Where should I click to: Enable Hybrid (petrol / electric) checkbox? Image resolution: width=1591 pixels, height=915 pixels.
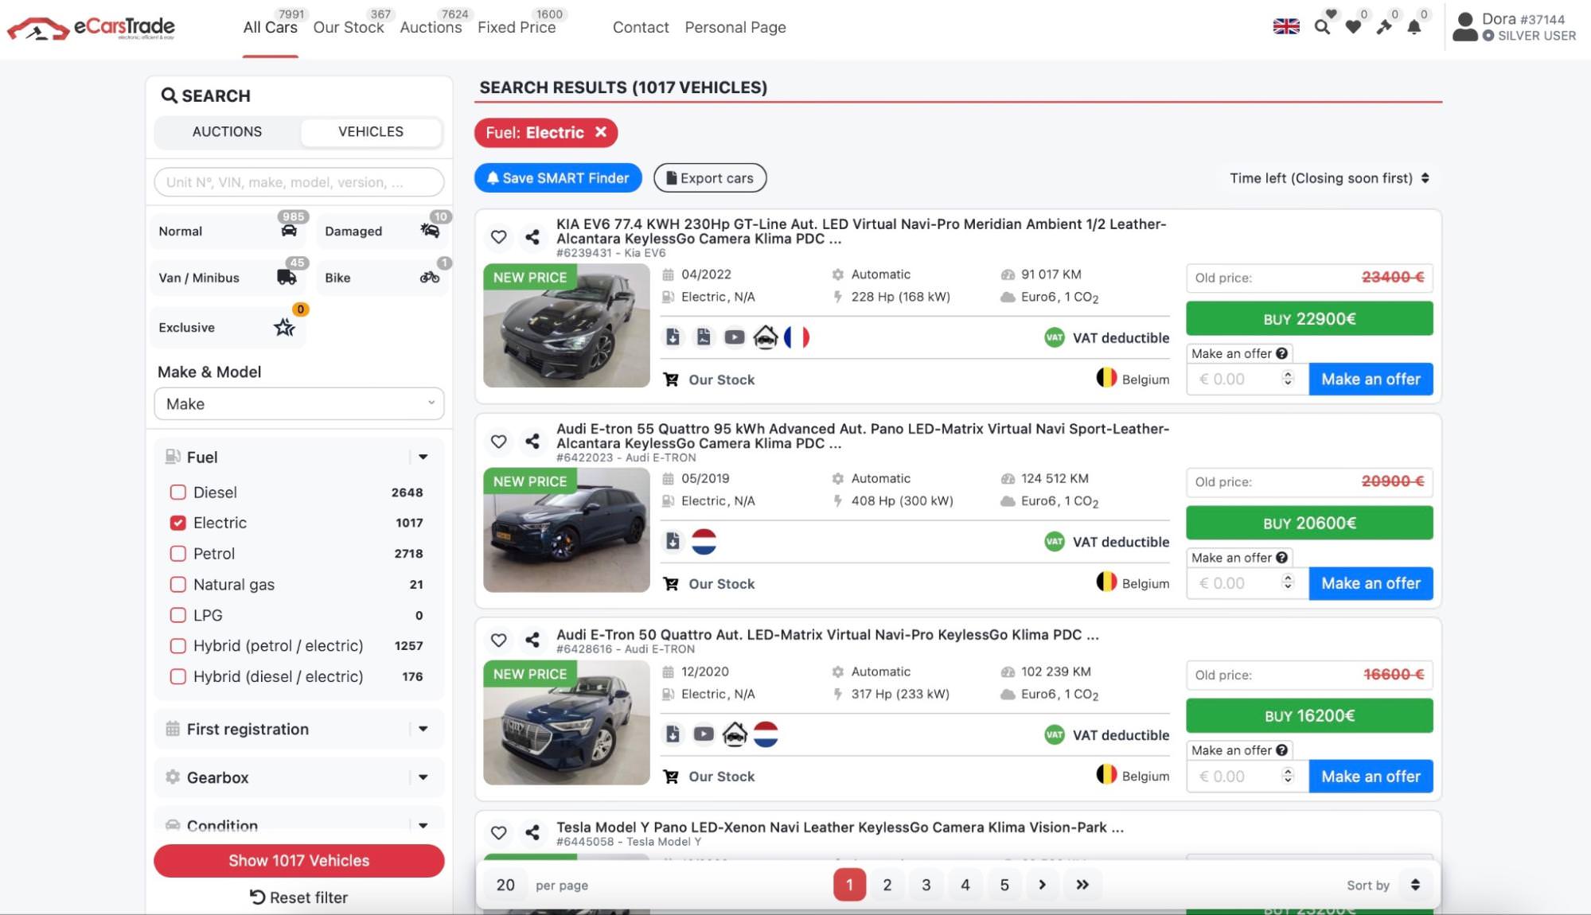[x=178, y=646]
